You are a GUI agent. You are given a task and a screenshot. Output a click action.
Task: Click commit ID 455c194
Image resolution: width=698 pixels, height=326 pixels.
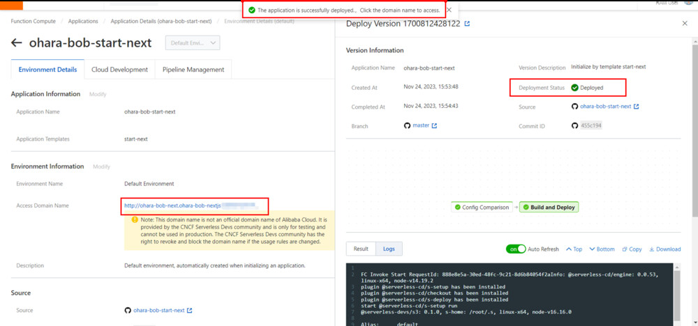[591, 125]
